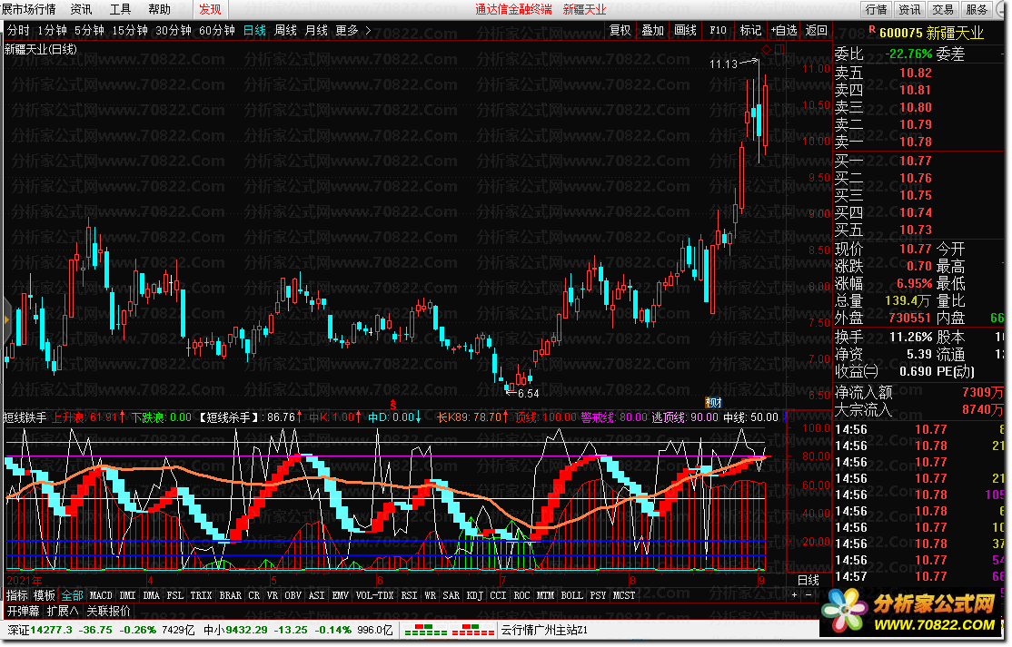The width and height of the screenshot is (1012, 647).
Task: Click the 复权 button
Action: [620, 30]
